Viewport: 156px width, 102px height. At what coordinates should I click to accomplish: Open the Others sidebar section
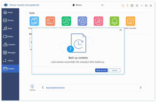(10, 61)
